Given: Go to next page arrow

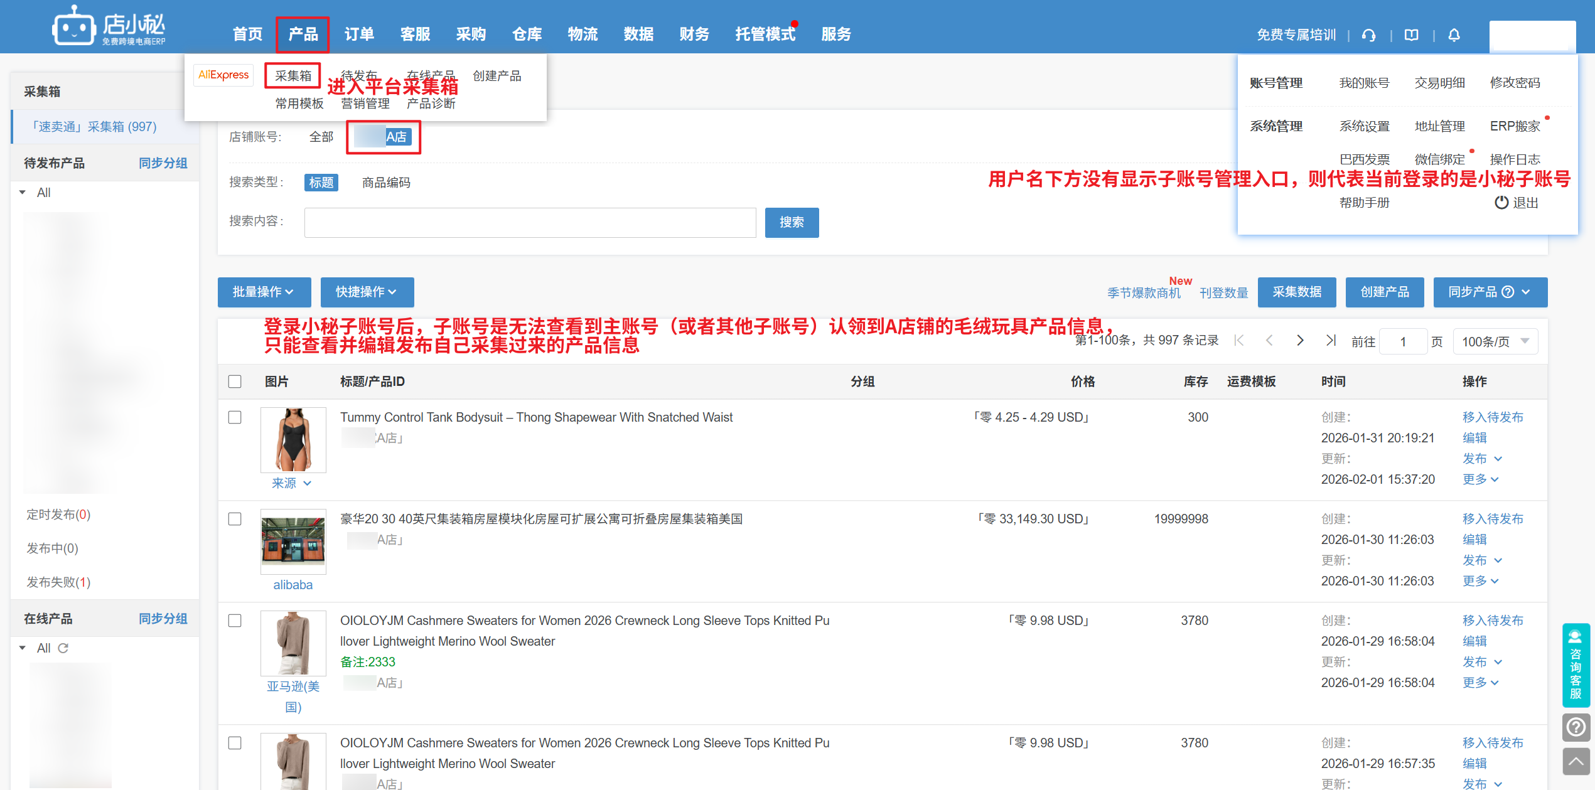Looking at the screenshot, I should click(1300, 340).
